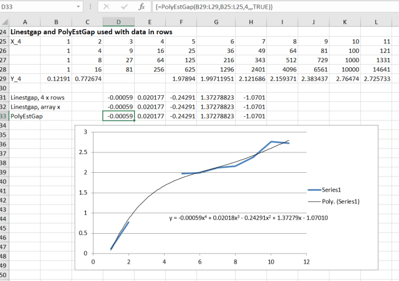Click the Insert Function fx icon
The image size is (399, 281).
click(142, 6)
